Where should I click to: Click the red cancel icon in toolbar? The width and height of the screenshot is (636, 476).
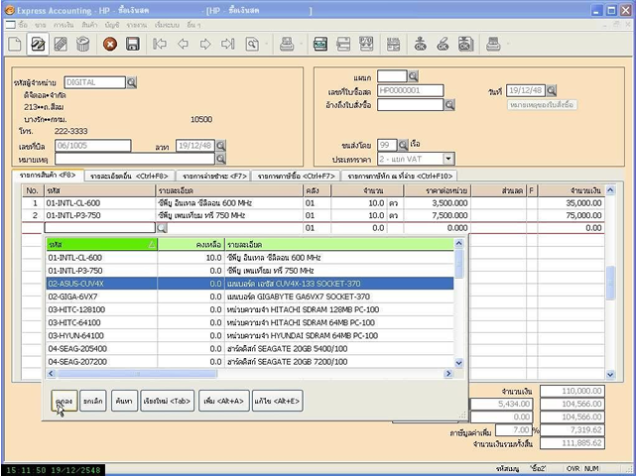pos(108,44)
